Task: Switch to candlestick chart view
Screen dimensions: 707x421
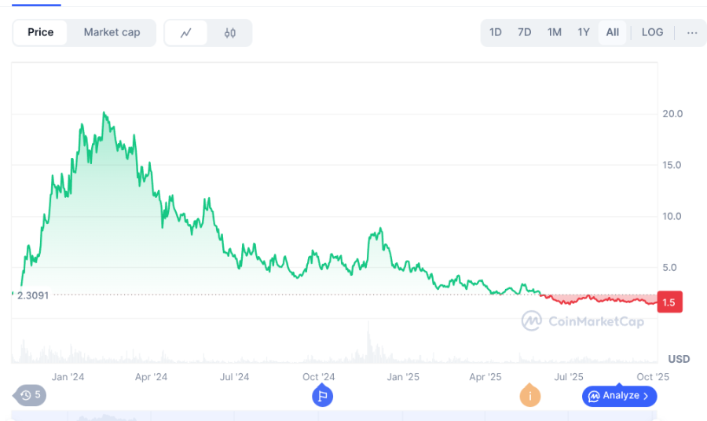Action: pyautogui.click(x=229, y=33)
